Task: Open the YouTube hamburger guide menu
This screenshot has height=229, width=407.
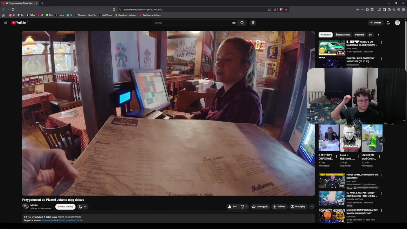Action: pyautogui.click(x=5, y=23)
